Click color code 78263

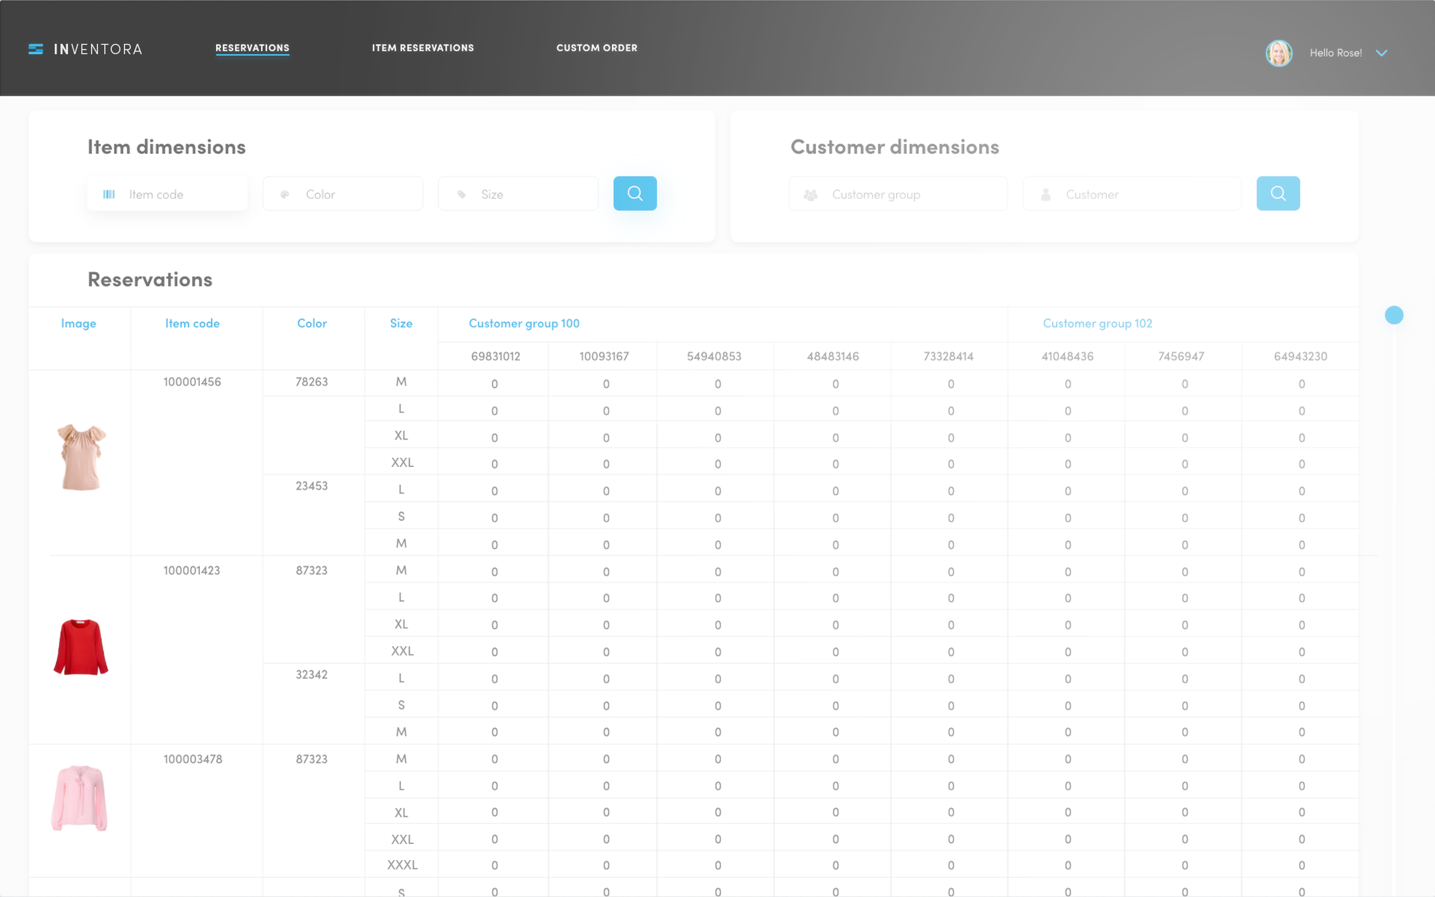[x=312, y=382]
